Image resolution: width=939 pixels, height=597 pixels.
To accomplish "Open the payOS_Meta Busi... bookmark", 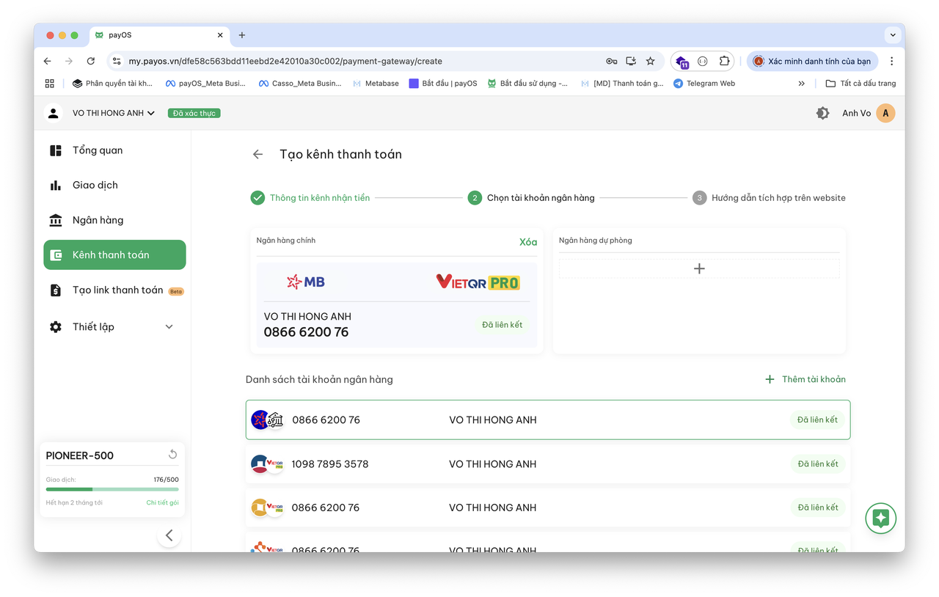I will pyautogui.click(x=205, y=84).
